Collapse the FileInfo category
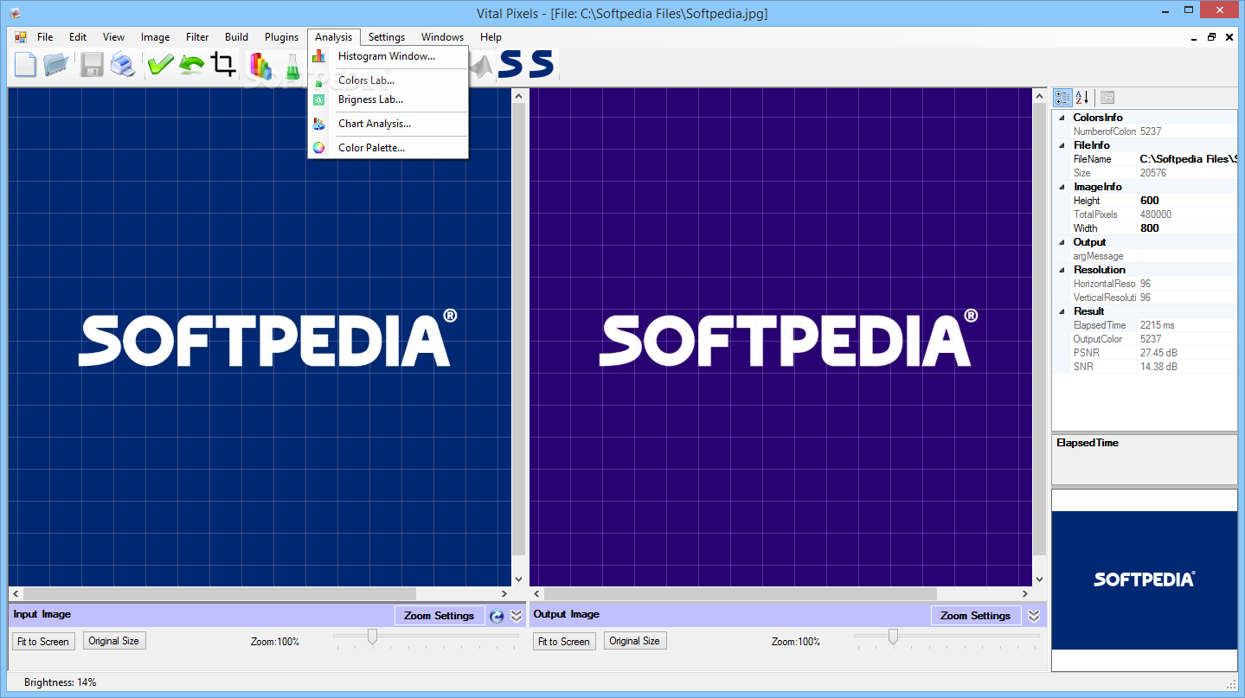Viewport: 1245px width, 698px height. point(1062,145)
